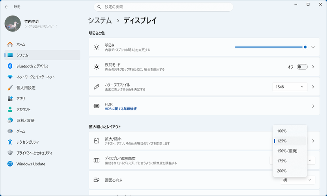Click the 夜間モード night light icon
Viewport: 327px width, 196px height.
[96, 67]
